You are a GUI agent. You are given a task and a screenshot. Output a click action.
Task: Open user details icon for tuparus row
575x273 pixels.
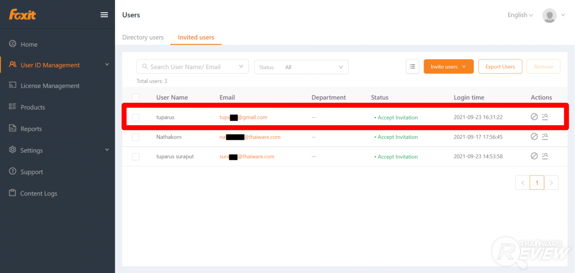(545, 117)
